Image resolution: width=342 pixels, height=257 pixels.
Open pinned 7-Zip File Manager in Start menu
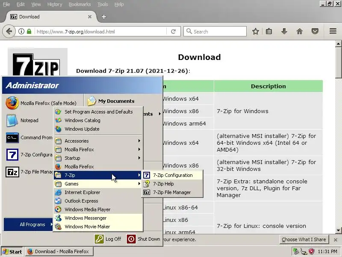click(x=29, y=172)
